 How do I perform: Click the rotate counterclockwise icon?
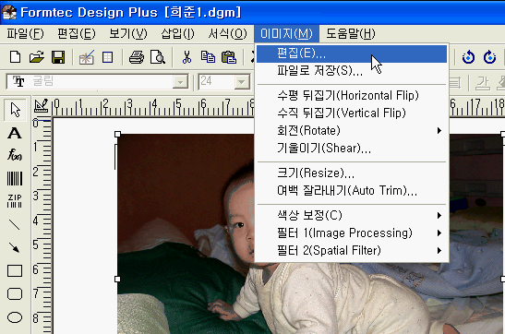(468, 57)
